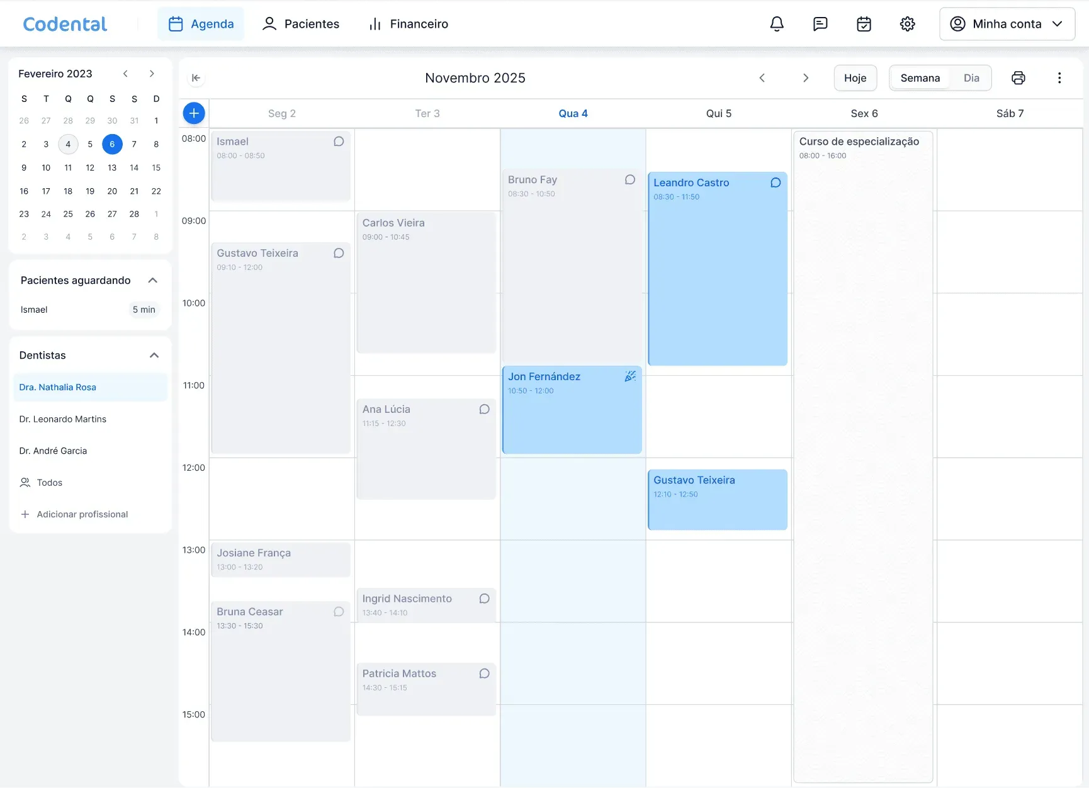Click the 5 min waiting badge
This screenshot has height=788, width=1089.
click(x=144, y=310)
